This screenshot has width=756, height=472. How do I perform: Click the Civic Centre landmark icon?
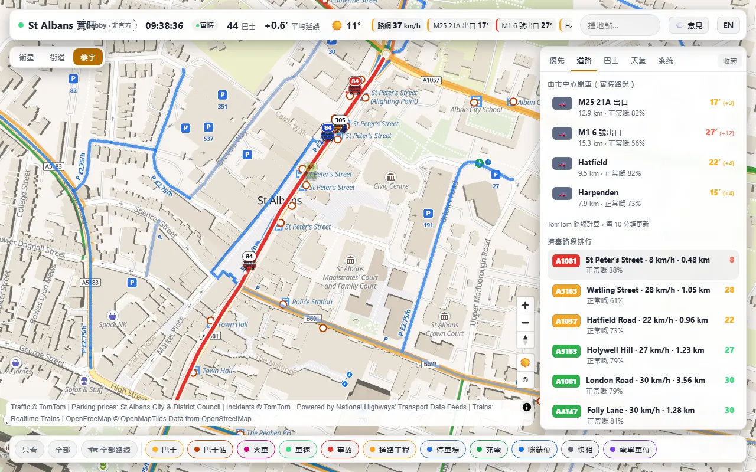390,177
